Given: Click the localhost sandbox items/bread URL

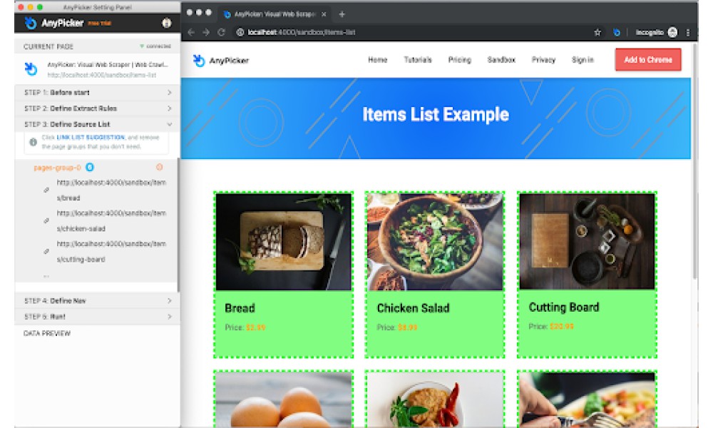Looking at the screenshot, I should [x=111, y=190].
